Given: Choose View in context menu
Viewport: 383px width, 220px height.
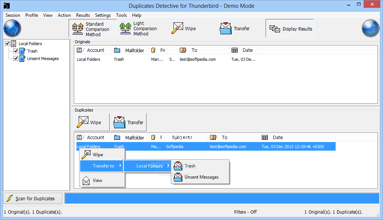Looking at the screenshot, I should pos(102,180).
